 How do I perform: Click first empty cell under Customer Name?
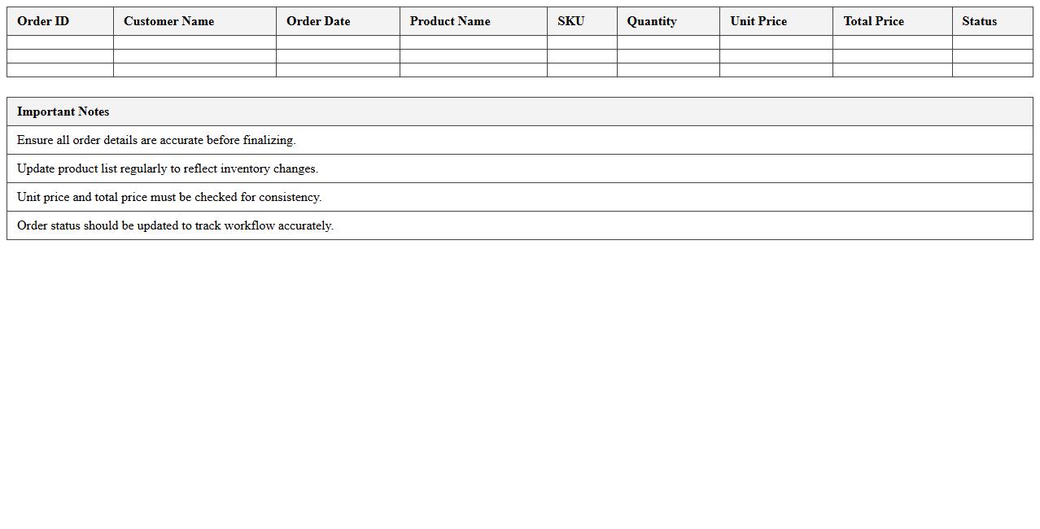tap(194, 42)
